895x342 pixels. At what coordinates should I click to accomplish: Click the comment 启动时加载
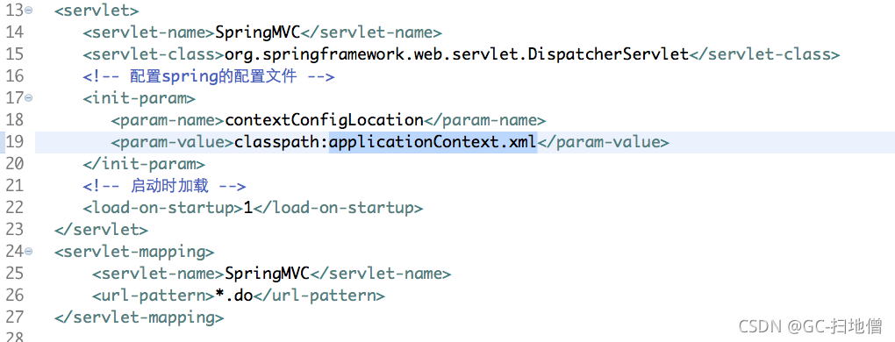[169, 186]
